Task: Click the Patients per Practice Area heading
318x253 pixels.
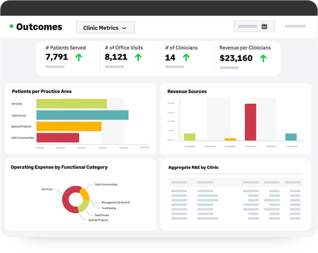Action: click(42, 91)
